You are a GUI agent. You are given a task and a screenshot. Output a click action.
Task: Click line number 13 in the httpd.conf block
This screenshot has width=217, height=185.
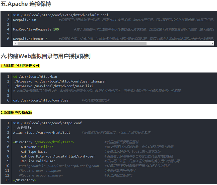coord(7,180)
